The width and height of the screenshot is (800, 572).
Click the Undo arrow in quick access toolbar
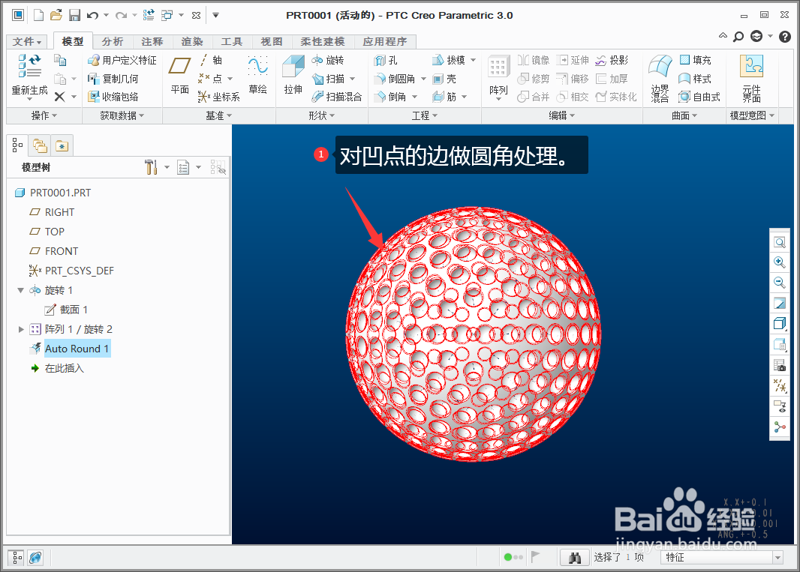coord(92,16)
